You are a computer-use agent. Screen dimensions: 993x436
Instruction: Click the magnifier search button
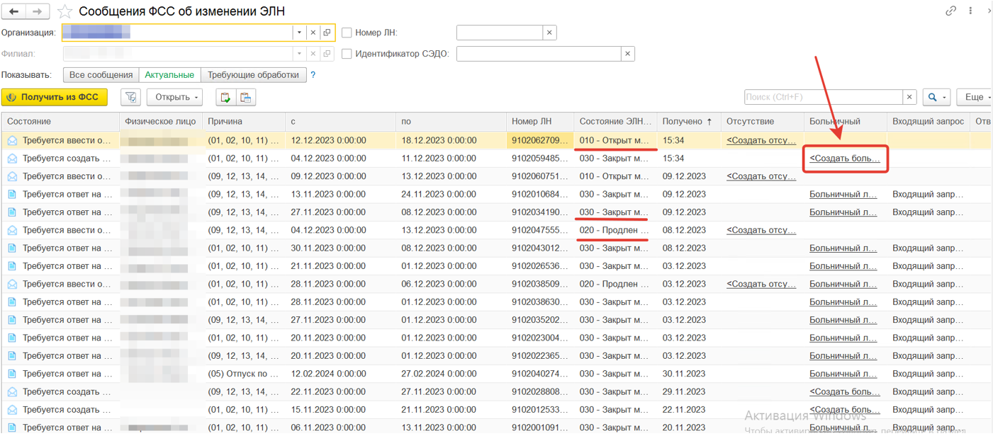click(933, 97)
